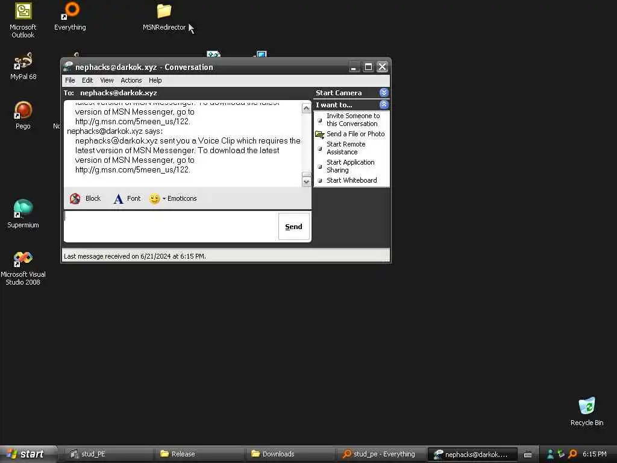
Task: Start Remote Assistance
Action: pyautogui.click(x=346, y=148)
